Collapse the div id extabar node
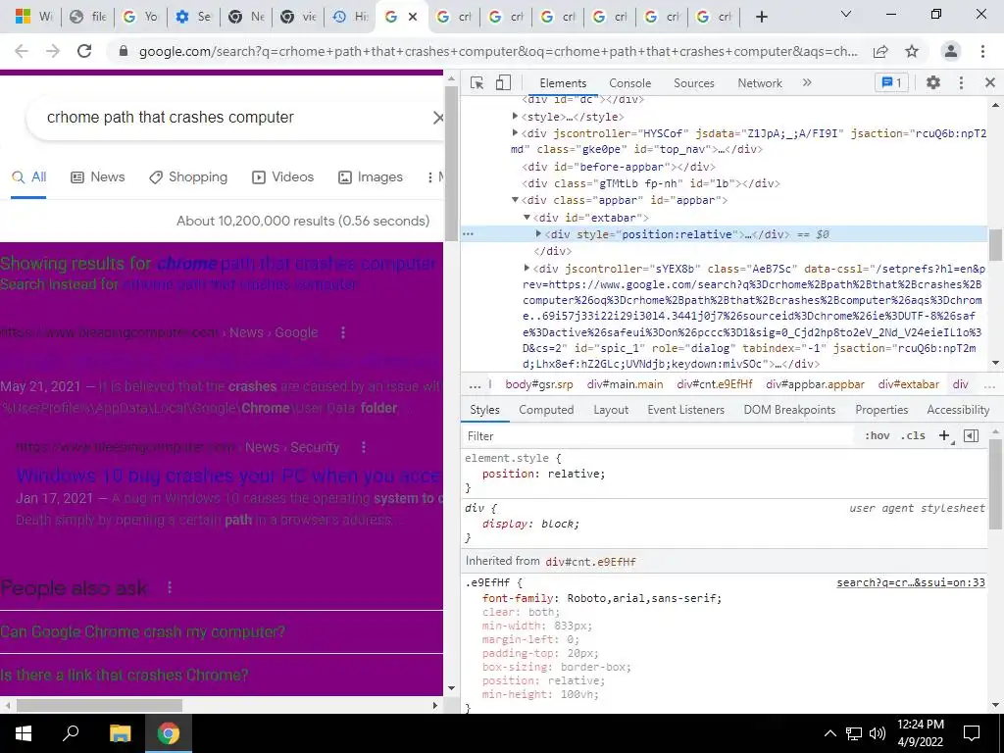1004x753 pixels. pos(527,218)
